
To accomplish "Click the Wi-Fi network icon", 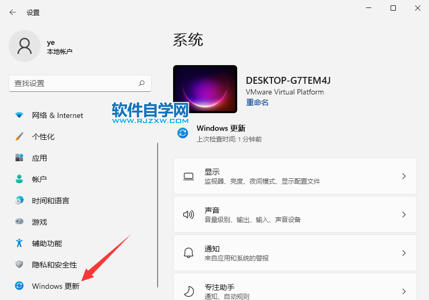I will point(19,115).
